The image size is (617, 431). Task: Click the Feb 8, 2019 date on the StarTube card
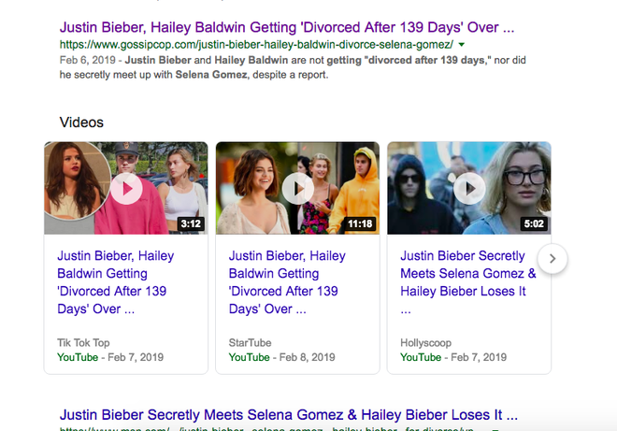pos(307,357)
